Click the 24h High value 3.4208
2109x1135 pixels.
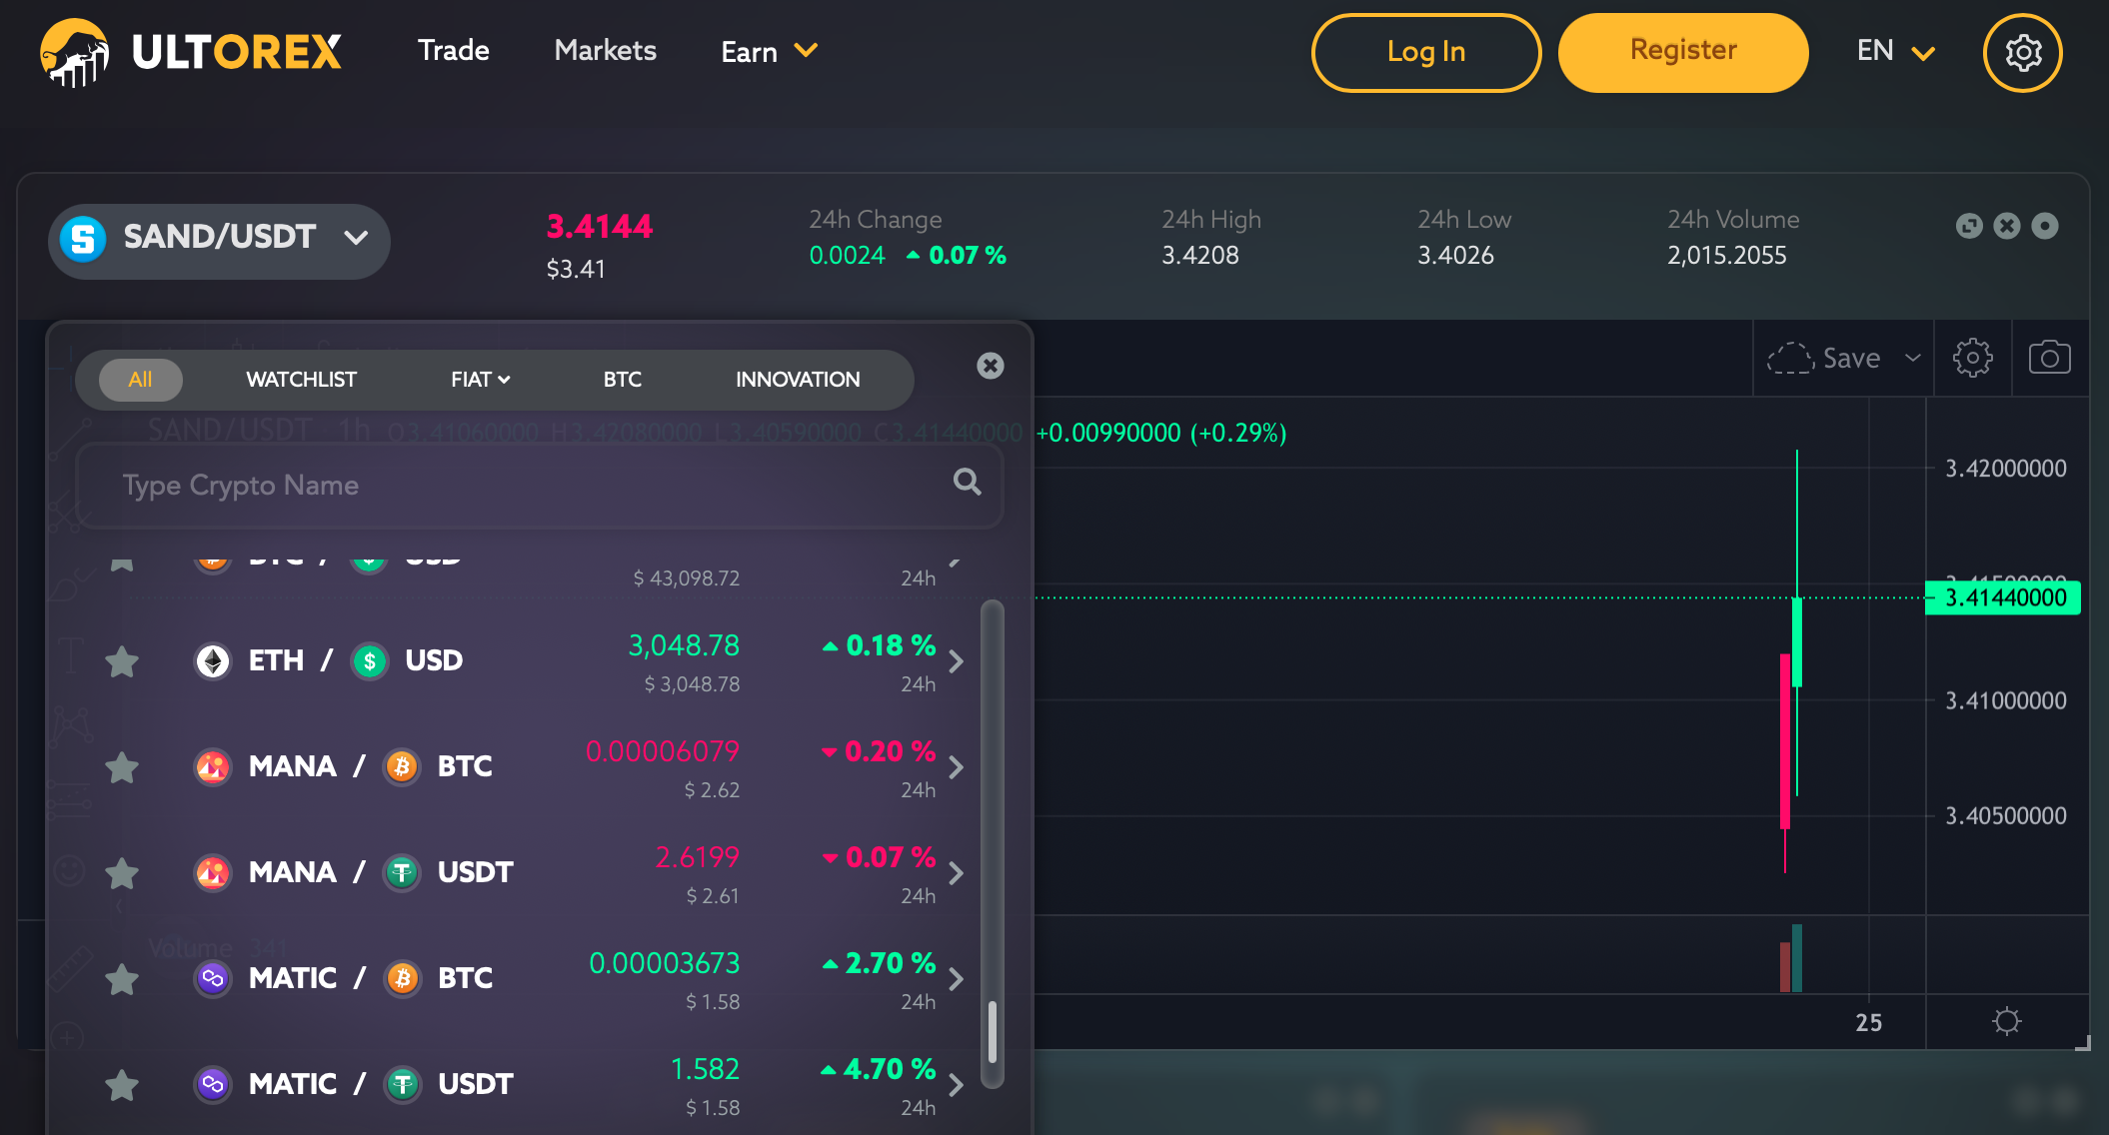(x=1199, y=256)
